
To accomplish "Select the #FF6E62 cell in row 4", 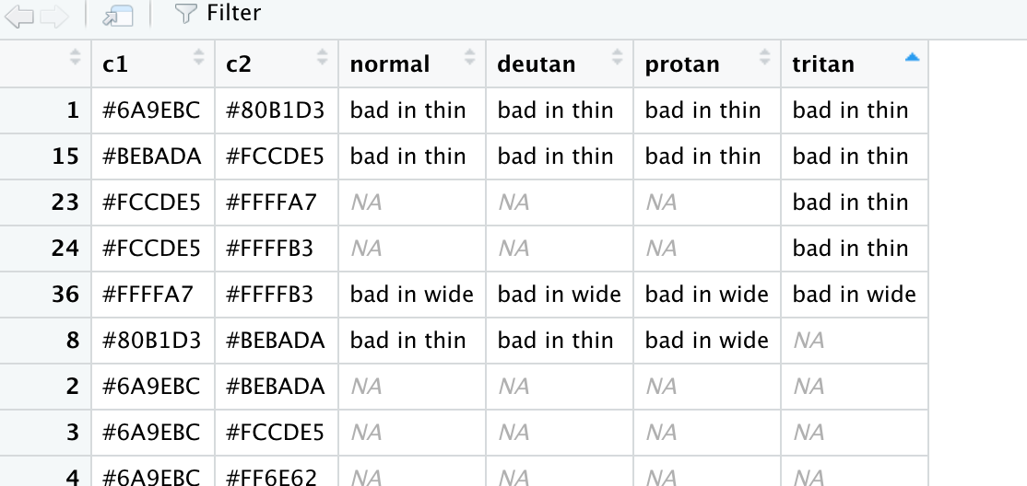I will click(x=271, y=477).
